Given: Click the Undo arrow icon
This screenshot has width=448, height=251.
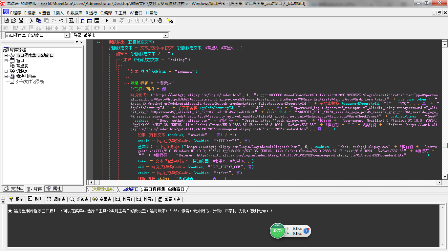Looking at the screenshot, I should pos(61,20).
